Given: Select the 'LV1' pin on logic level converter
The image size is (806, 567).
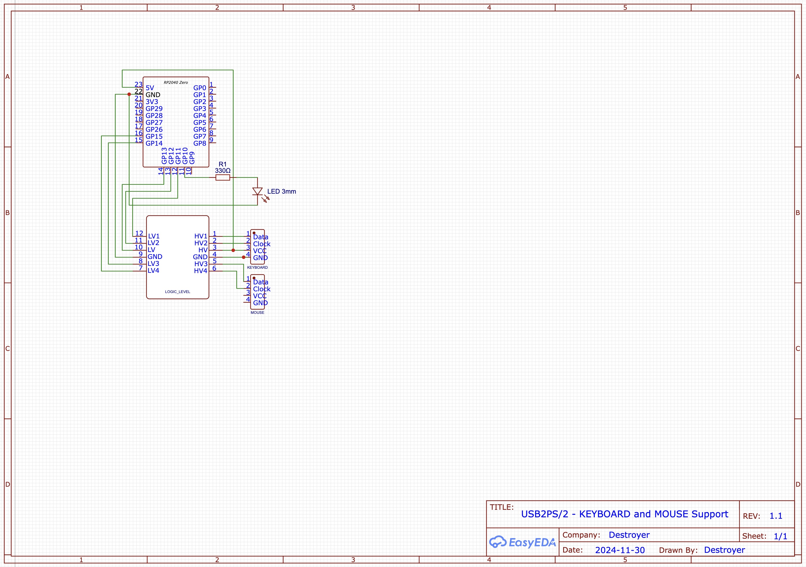Looking at the screenshot, I should pos(154,236).
